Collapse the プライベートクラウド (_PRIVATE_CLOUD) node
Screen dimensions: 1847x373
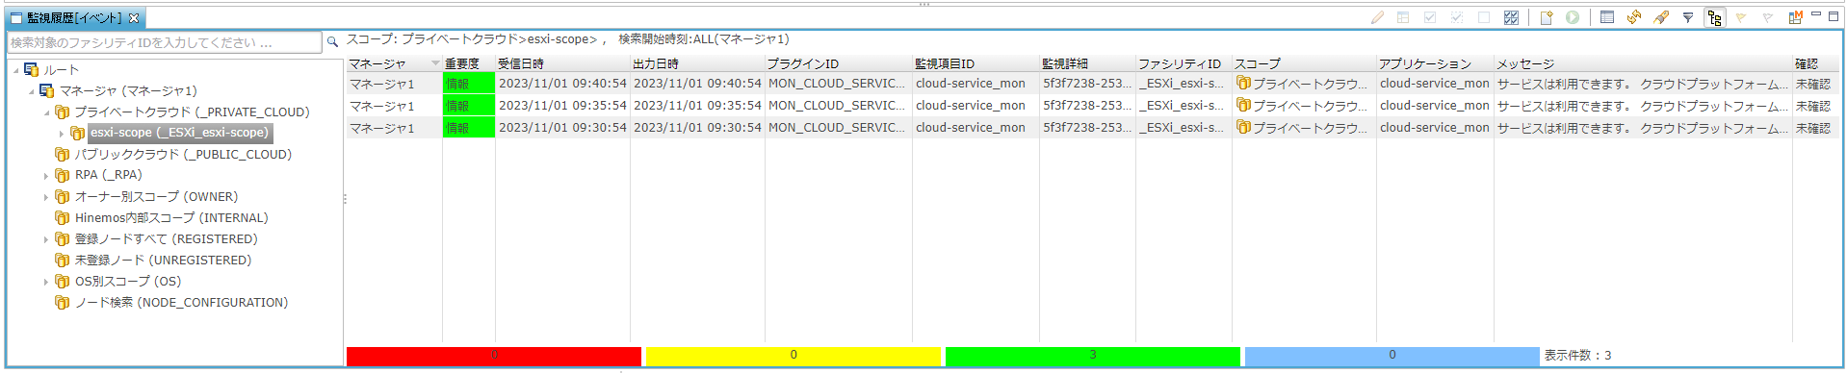(x=46, y=112)
